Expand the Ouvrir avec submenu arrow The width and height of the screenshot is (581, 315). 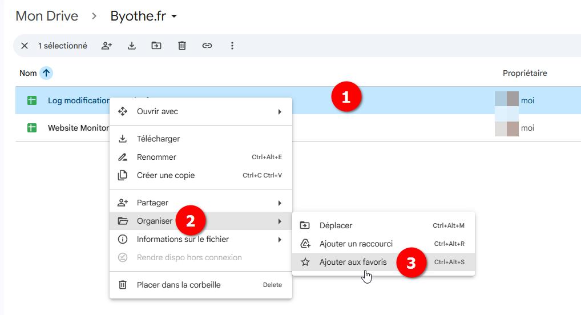tap(280, 111)
